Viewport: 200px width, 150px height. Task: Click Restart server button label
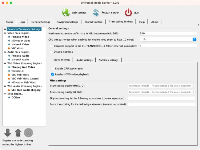[110, 13]
